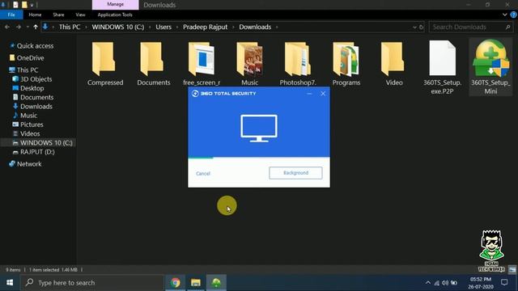Select Quick access in navigation pane
Viewport: 518px width, 291px height.
coord(32,46)
